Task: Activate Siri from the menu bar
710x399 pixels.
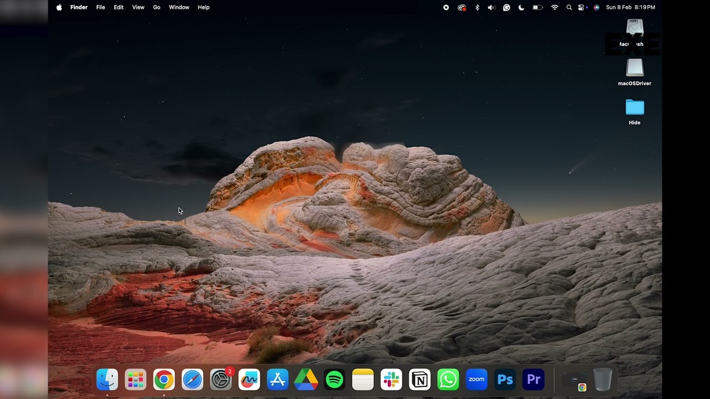Action: [x=596, y=7]
